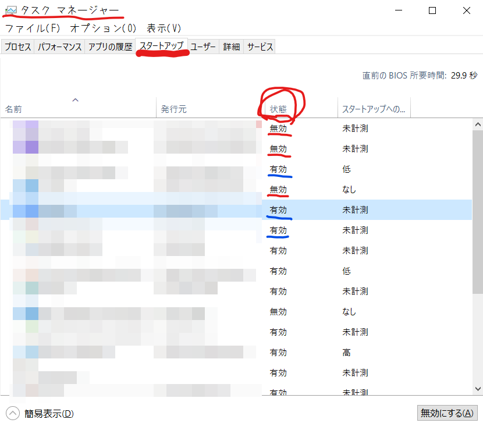Image resolution: width=483 pixels, height=430 pixels.
Task: Click the 高 startup impact value
Action: click(x=347, y=353)
